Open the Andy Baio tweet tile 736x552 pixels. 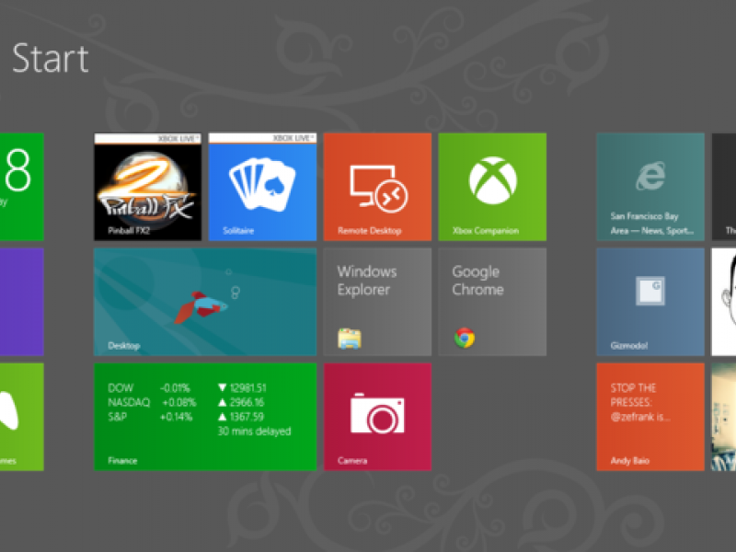650,417
